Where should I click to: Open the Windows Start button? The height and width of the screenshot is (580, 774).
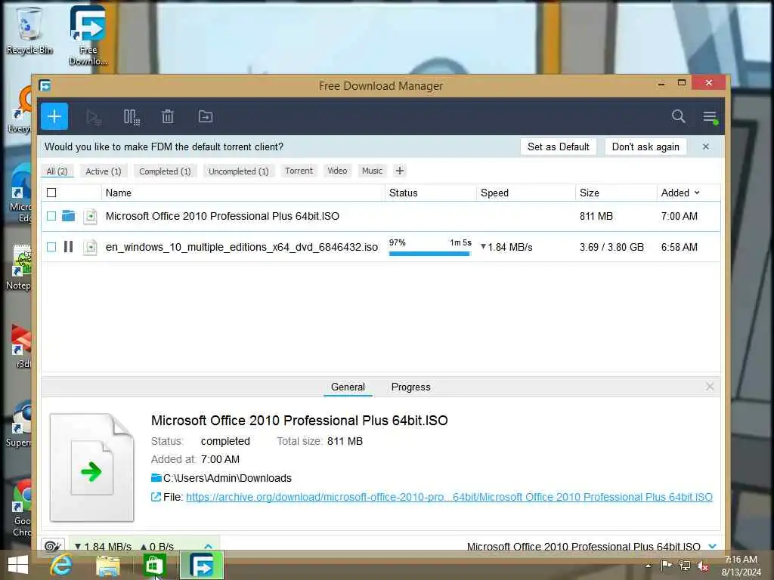(18, 565)
